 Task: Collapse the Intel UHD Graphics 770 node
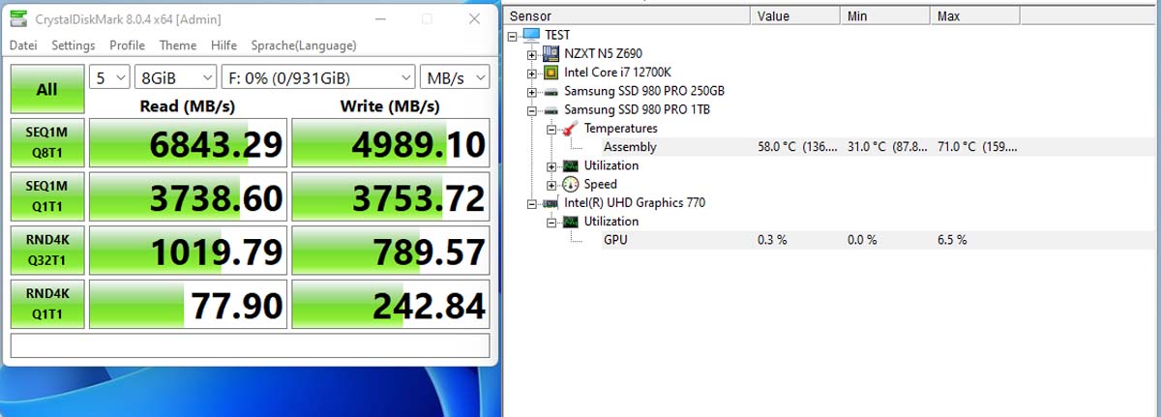532,202
